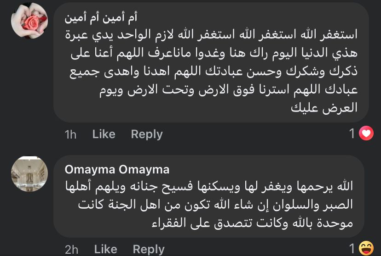Screen dimensions: 381x256
Task: Reply to Omayma Omayma's comment
Action: pos(149,249)
